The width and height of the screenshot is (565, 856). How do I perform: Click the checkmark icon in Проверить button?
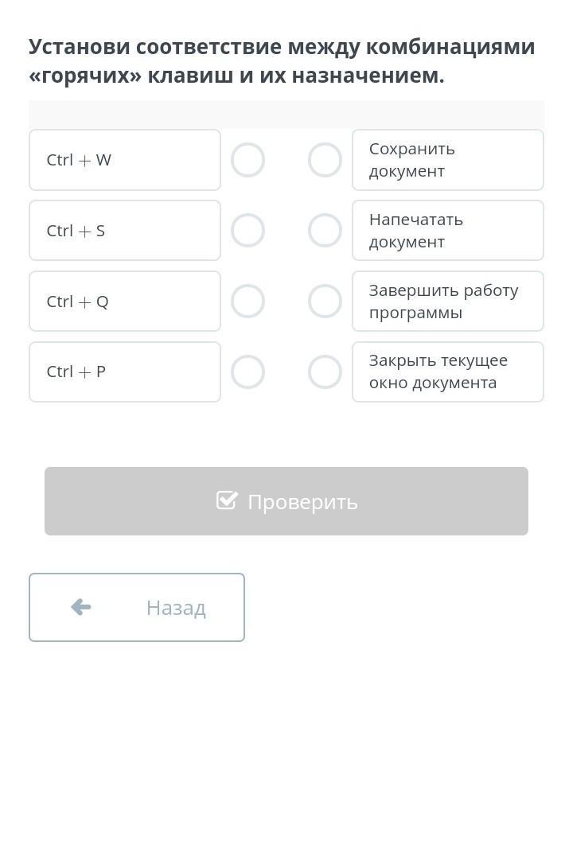[x=227, y=500]
